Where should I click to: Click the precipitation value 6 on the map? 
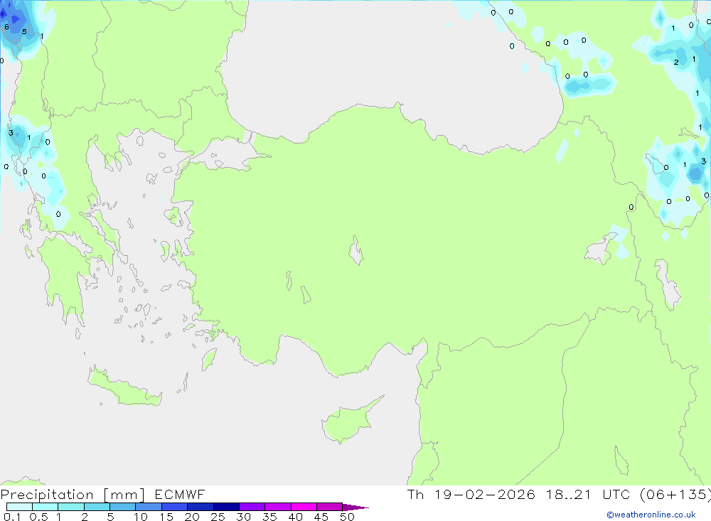(x=7, y=27)
